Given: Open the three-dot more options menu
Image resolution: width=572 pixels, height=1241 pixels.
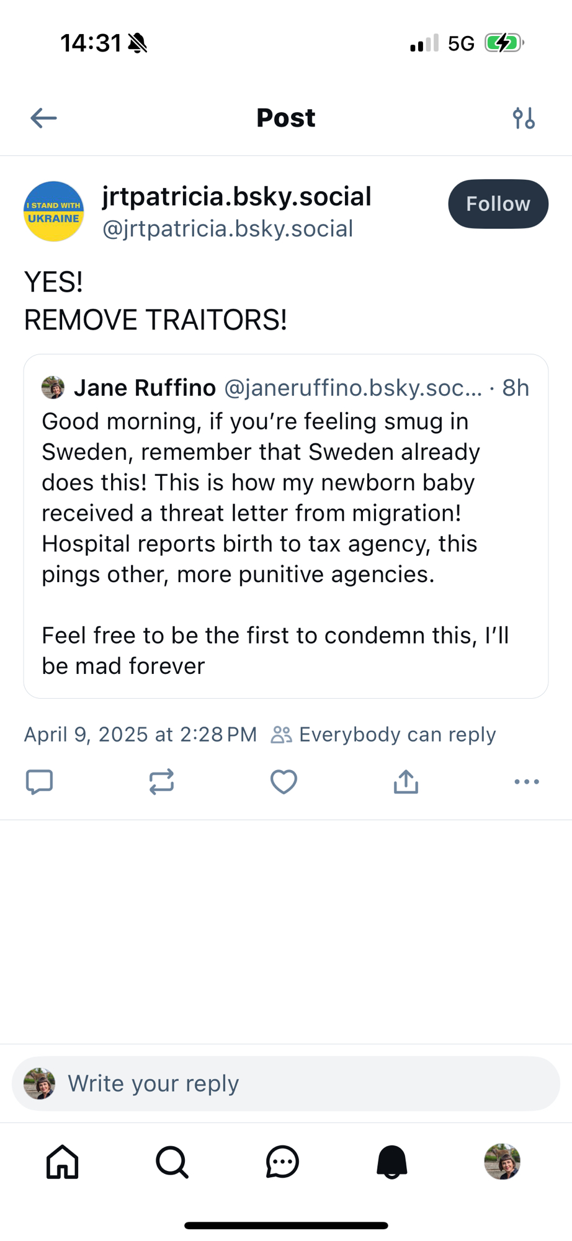Looking at the screenshot, I should click(527, 782).
